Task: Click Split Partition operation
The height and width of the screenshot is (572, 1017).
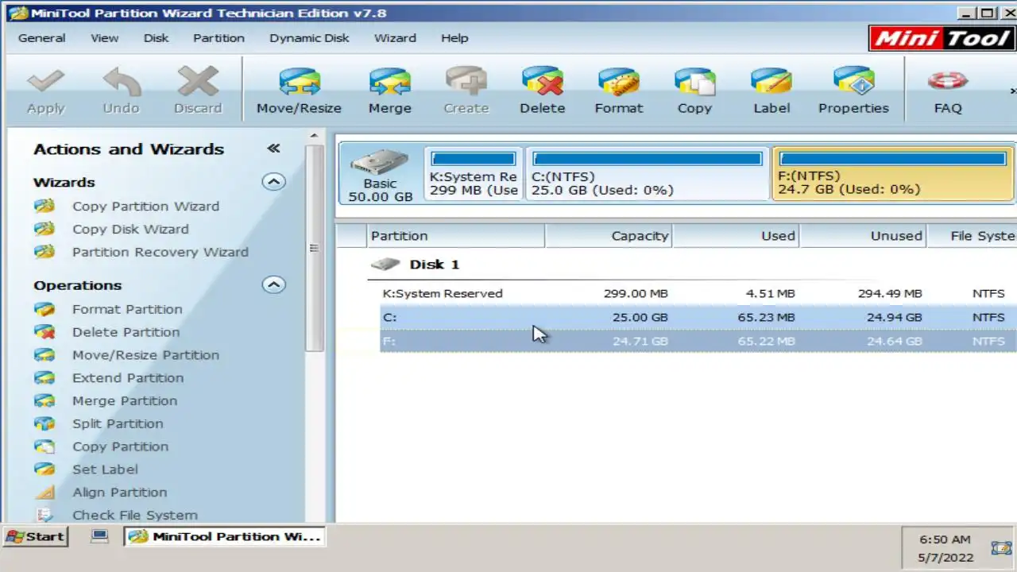Action: pos(118,425)
